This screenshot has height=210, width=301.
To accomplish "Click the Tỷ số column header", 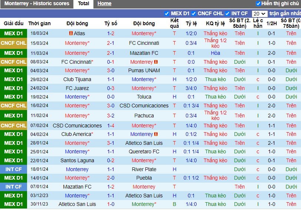I will pos(110,23).
